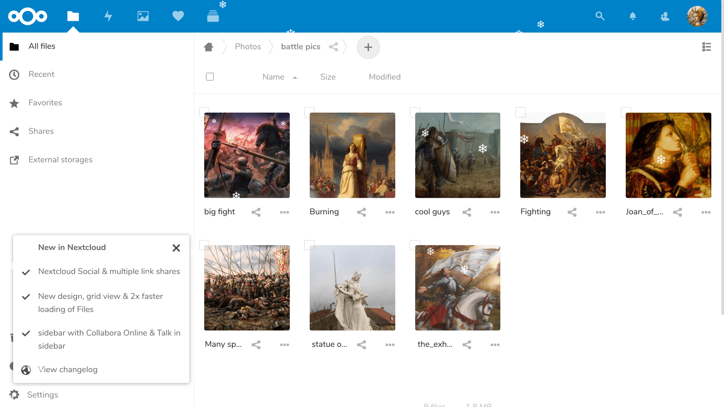Sort files by the Size column
The image size is (724, 407).
pyautogui.click(x=328, y=77)
